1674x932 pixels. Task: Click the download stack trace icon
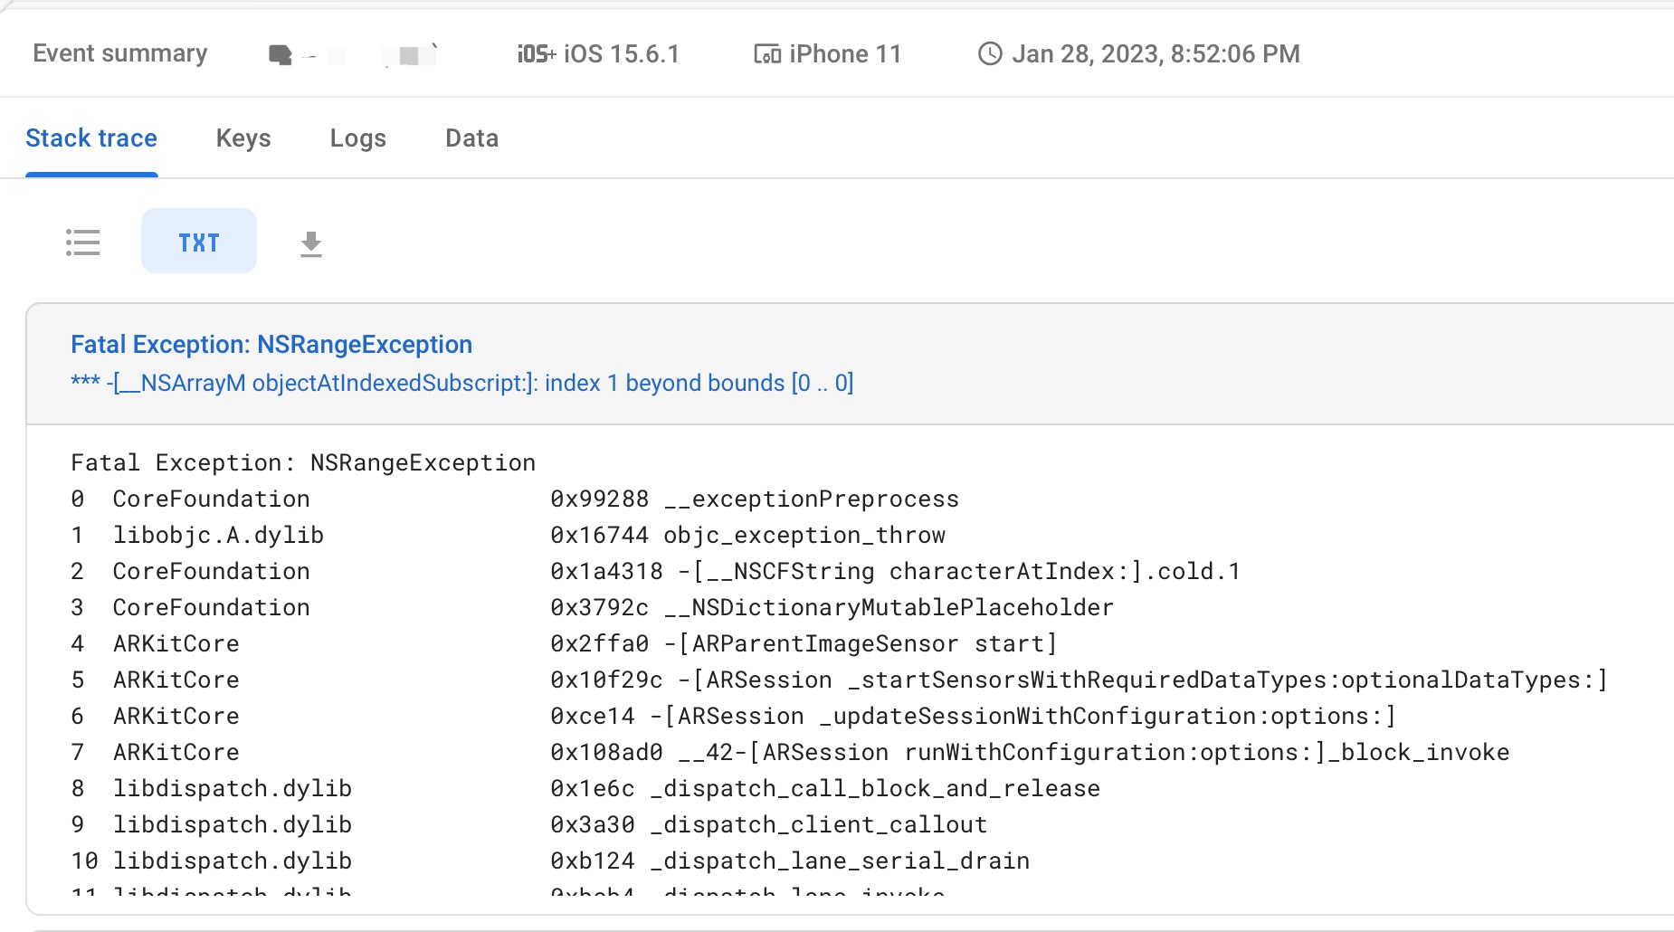(x=310, y=243)
